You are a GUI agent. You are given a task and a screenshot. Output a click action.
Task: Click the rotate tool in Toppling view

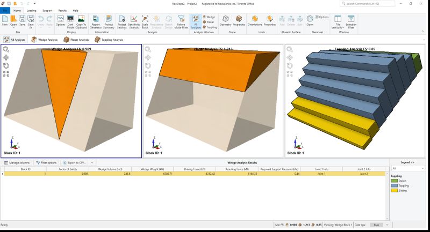pyautogui.click(x=290, y=65)
